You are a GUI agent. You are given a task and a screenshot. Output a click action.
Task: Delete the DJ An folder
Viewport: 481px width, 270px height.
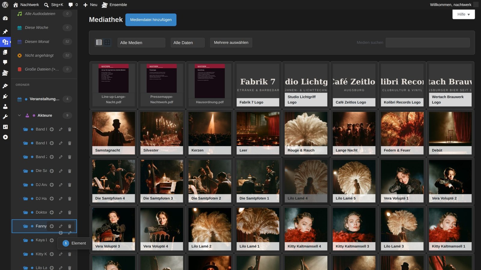coord(69,185)
